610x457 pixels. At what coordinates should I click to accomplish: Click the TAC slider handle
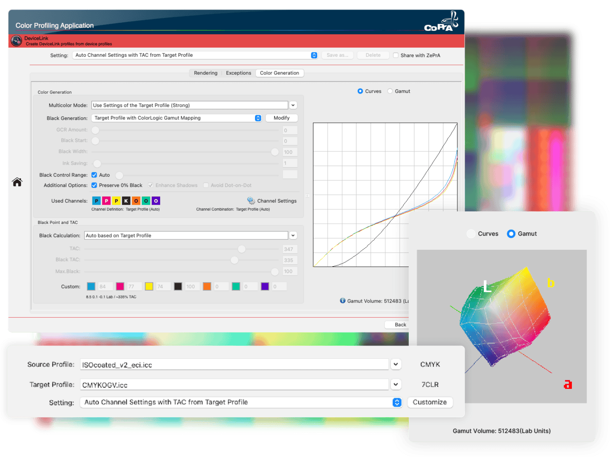pos(241,249)
